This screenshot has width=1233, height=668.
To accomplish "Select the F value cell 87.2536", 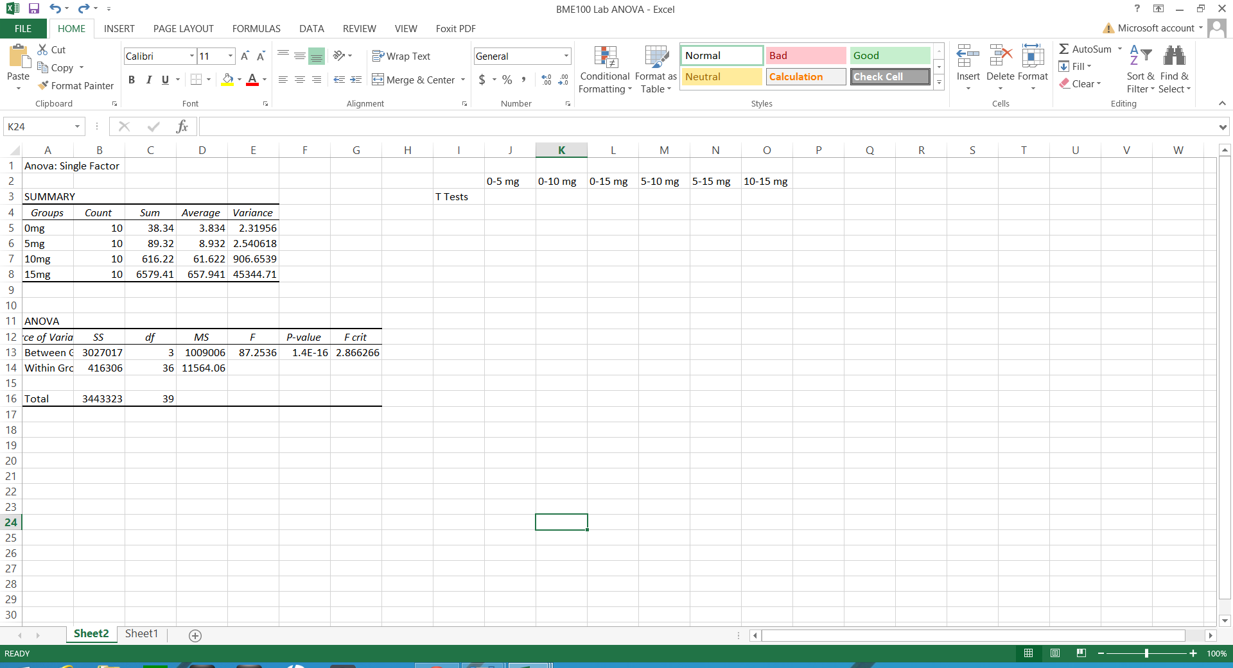I will coord(254,353).
